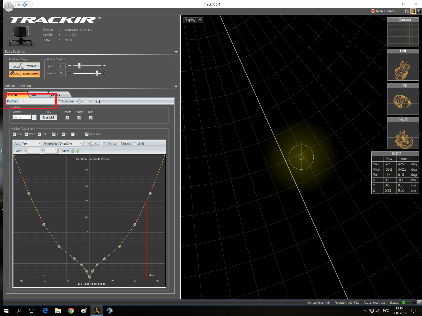This screenshot has height=316, width=422.
Task: Remove a curve point with the minus icon
Action: (97, 144)
